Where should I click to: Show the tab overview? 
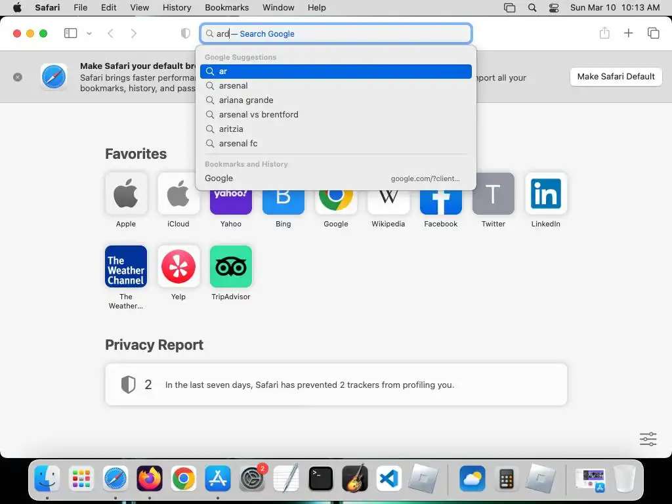(x=653, y=33)
